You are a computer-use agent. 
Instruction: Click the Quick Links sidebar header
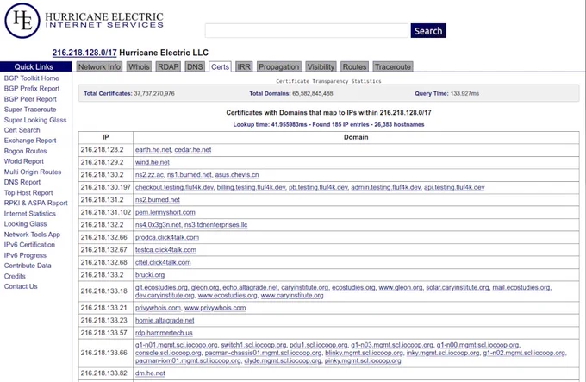[36, 67]
